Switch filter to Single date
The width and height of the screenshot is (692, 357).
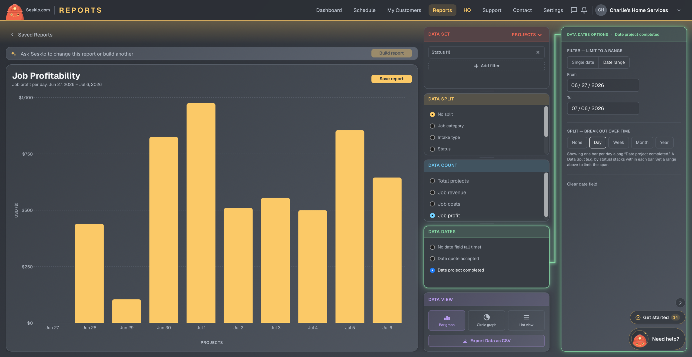[583, 62]
